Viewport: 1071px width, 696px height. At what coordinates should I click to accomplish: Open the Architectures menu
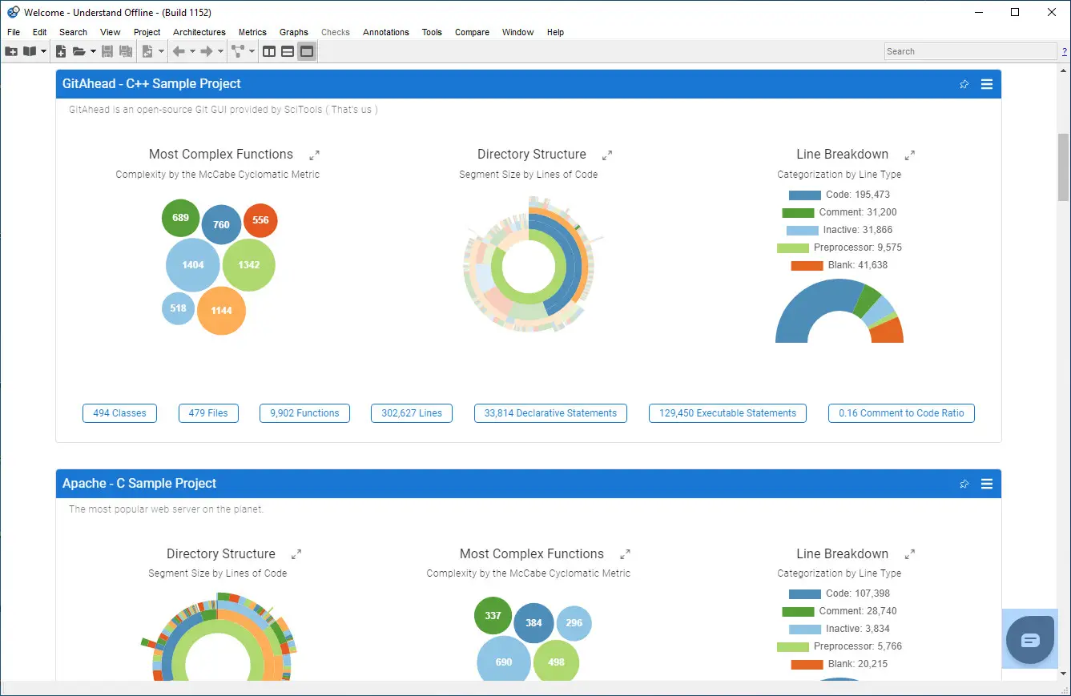pyautogui.click(x=199, y=32)
